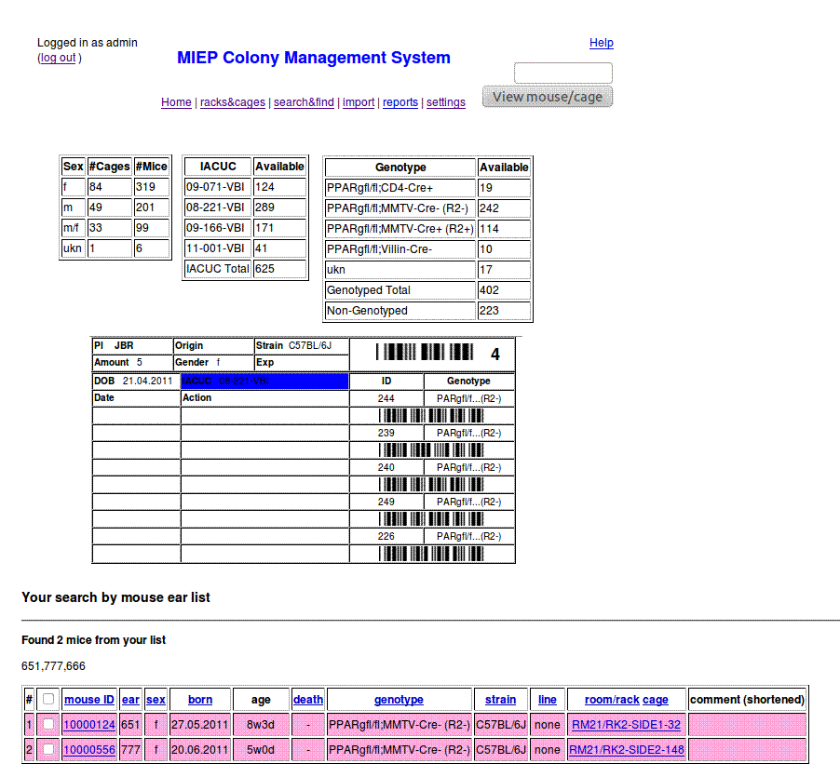Click the barcode below mouse ID 226
This screenshot has width=840, height=777.
(431, 554)
